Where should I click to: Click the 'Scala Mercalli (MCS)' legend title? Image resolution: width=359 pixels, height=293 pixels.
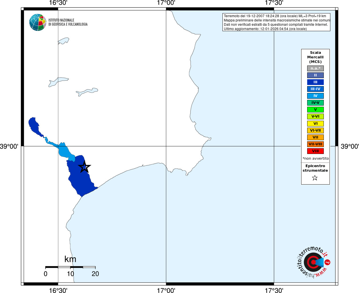315,57
